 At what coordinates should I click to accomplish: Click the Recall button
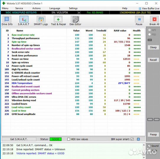pos(153,60)
